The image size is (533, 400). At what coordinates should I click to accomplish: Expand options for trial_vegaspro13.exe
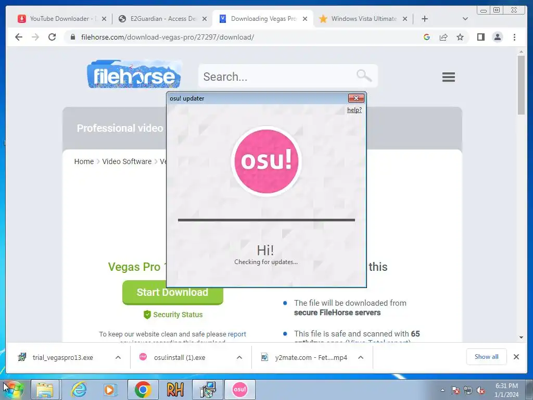(118, 357)
